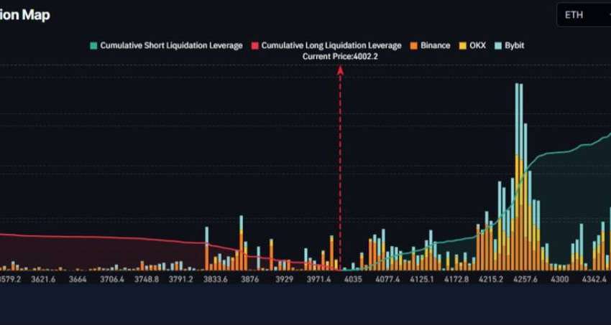Click the tallest liquidation bar near 4257.6

517,143
